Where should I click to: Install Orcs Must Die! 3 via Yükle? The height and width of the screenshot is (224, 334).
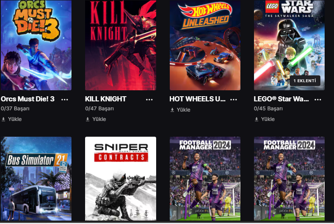(x=15, y=119)
